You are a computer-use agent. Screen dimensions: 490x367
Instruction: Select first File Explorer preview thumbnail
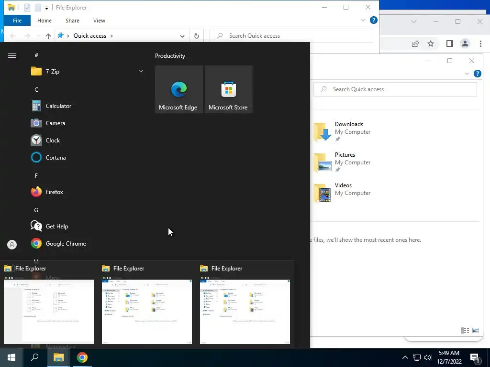click(49, 312)
